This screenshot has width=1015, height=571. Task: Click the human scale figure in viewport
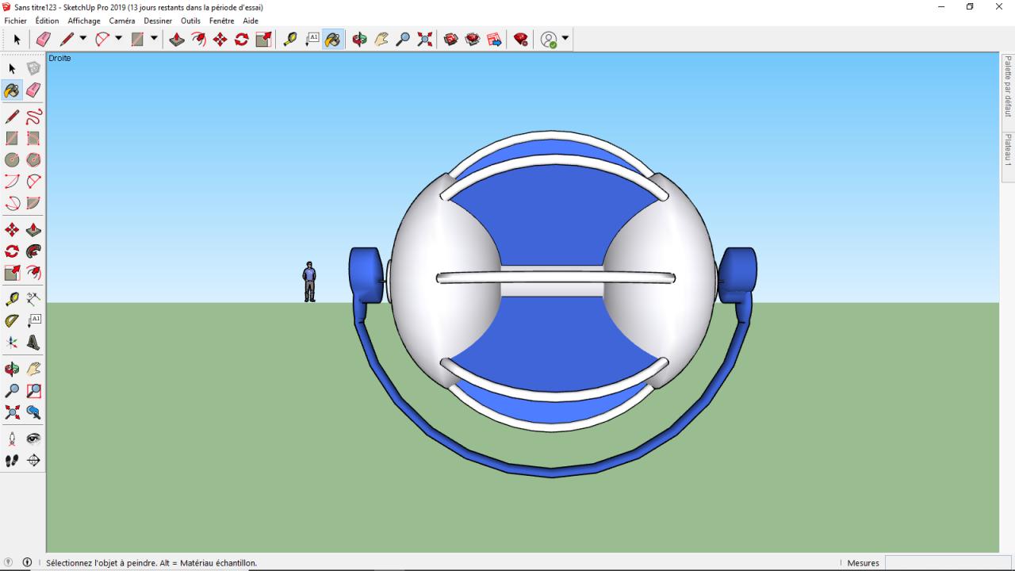(x=309, y=282)
